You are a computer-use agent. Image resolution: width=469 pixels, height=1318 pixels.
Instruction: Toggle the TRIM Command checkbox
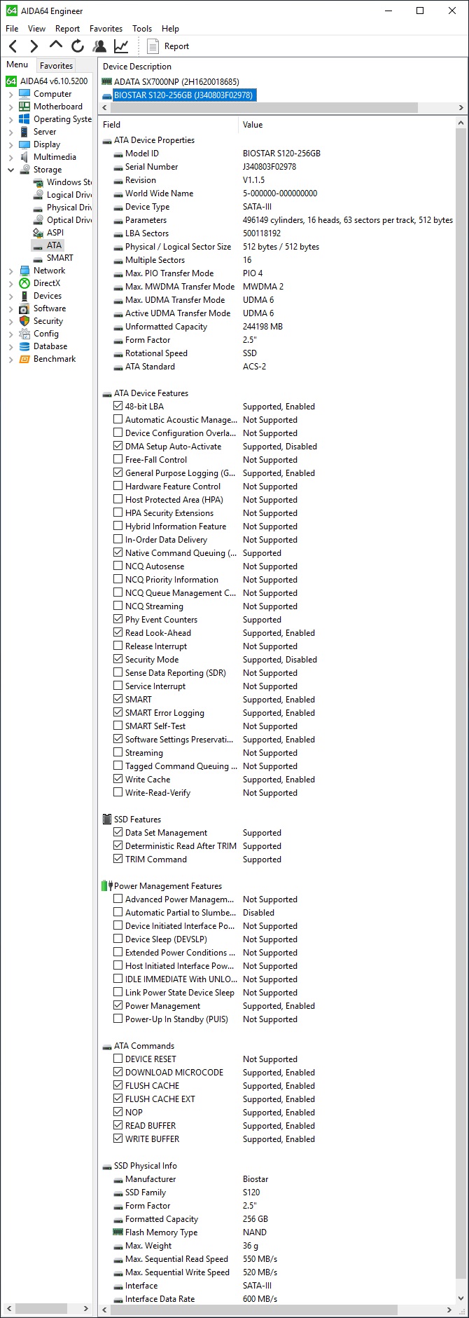[x=118, y=859]
